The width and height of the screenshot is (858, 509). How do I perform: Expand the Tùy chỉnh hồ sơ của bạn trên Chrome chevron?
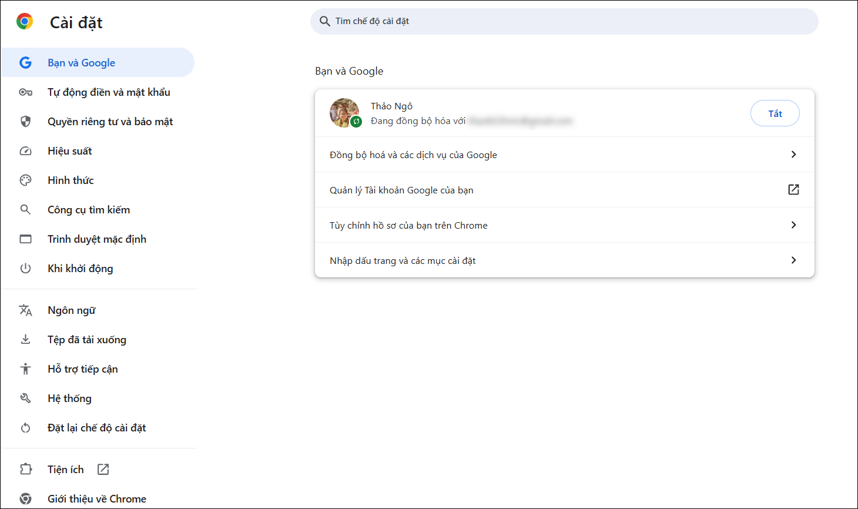point(793,225)
